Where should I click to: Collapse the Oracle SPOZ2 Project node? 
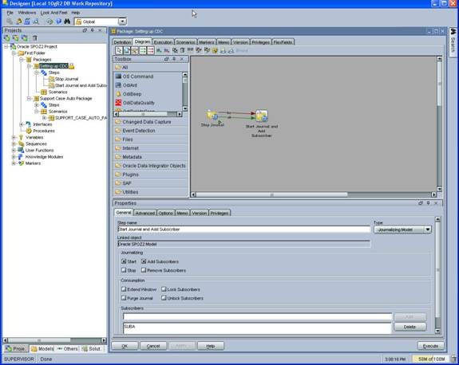click(6, 46)
